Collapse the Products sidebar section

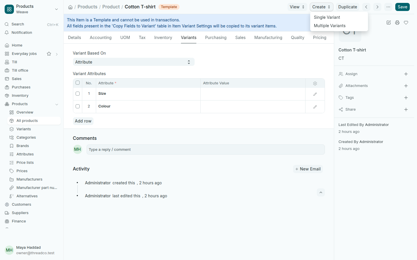click(57, 104)
